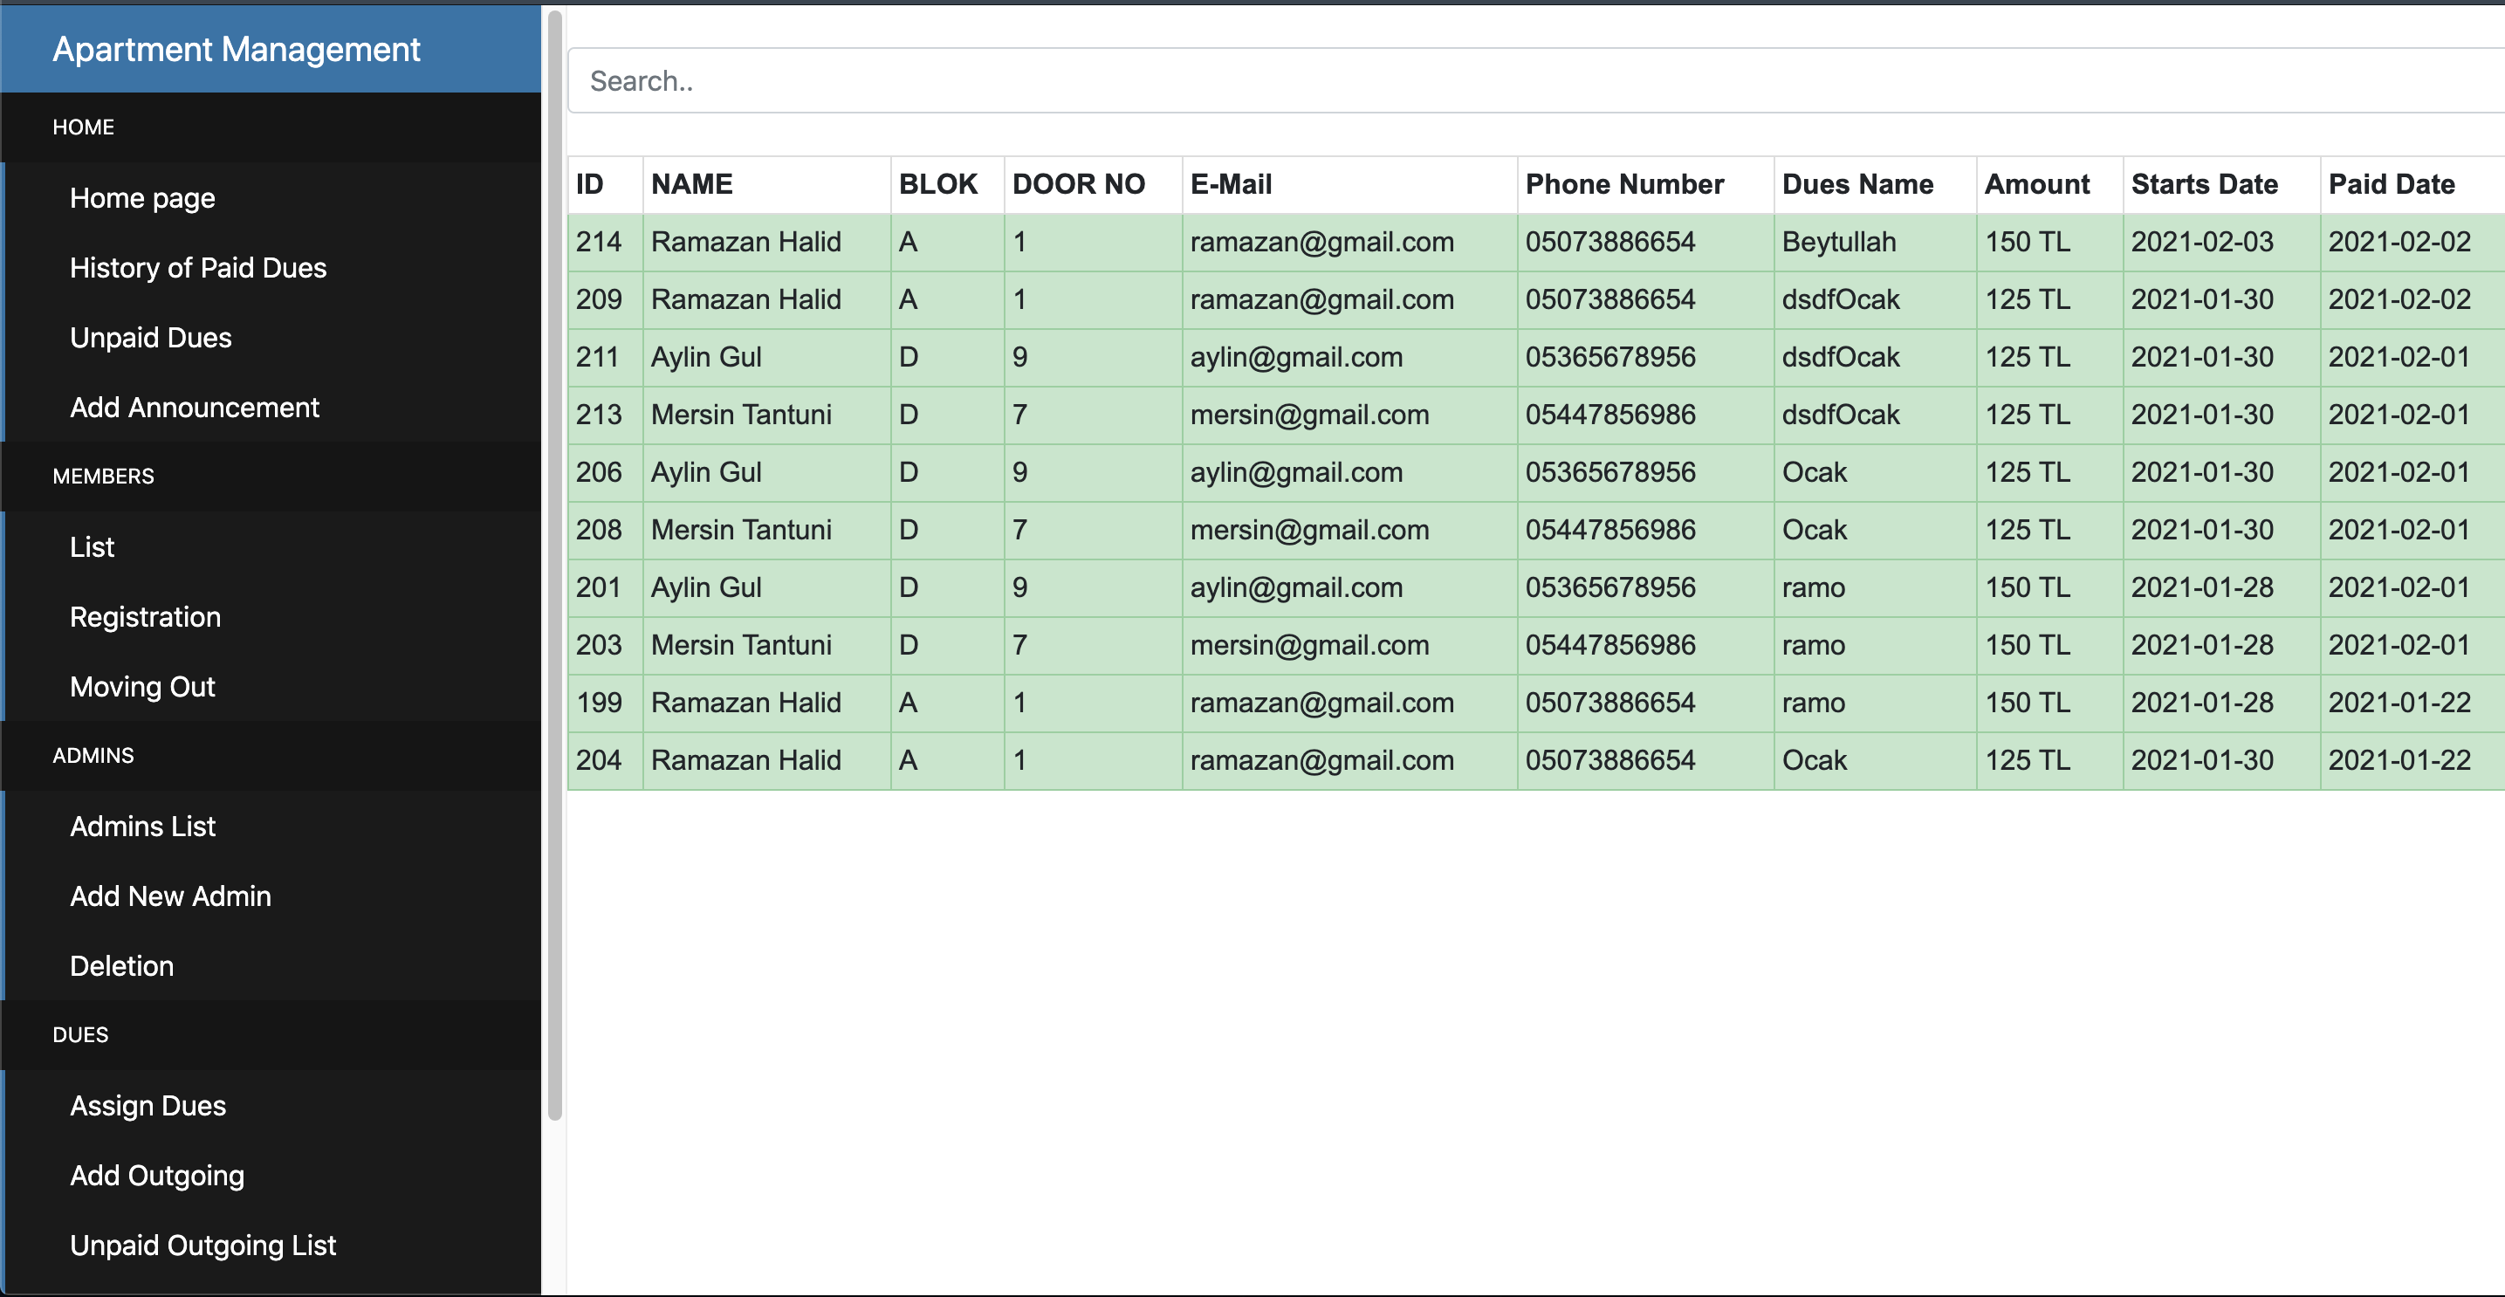The height and width of the screenshot is (1297, 2505).
Task: Open the Assign Dues page
Action: point(147,1106)
